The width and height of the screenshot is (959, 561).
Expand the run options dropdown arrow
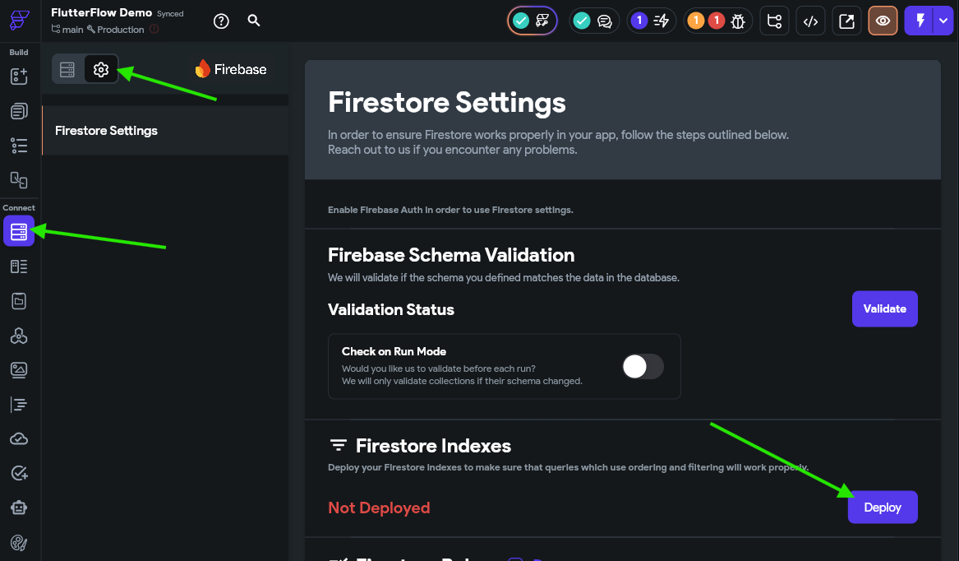943,21
